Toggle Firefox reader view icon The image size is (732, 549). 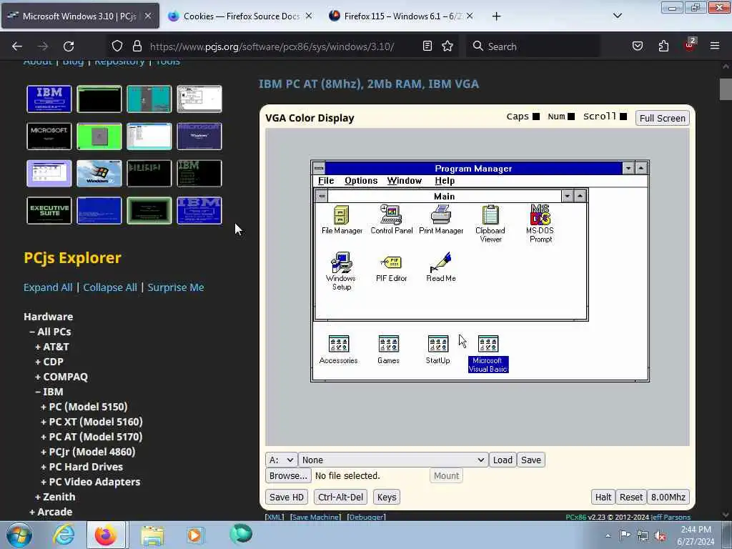427,46
